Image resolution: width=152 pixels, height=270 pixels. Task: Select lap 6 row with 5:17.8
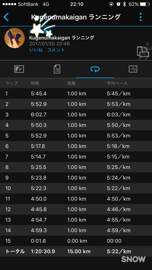coord(76,146)
